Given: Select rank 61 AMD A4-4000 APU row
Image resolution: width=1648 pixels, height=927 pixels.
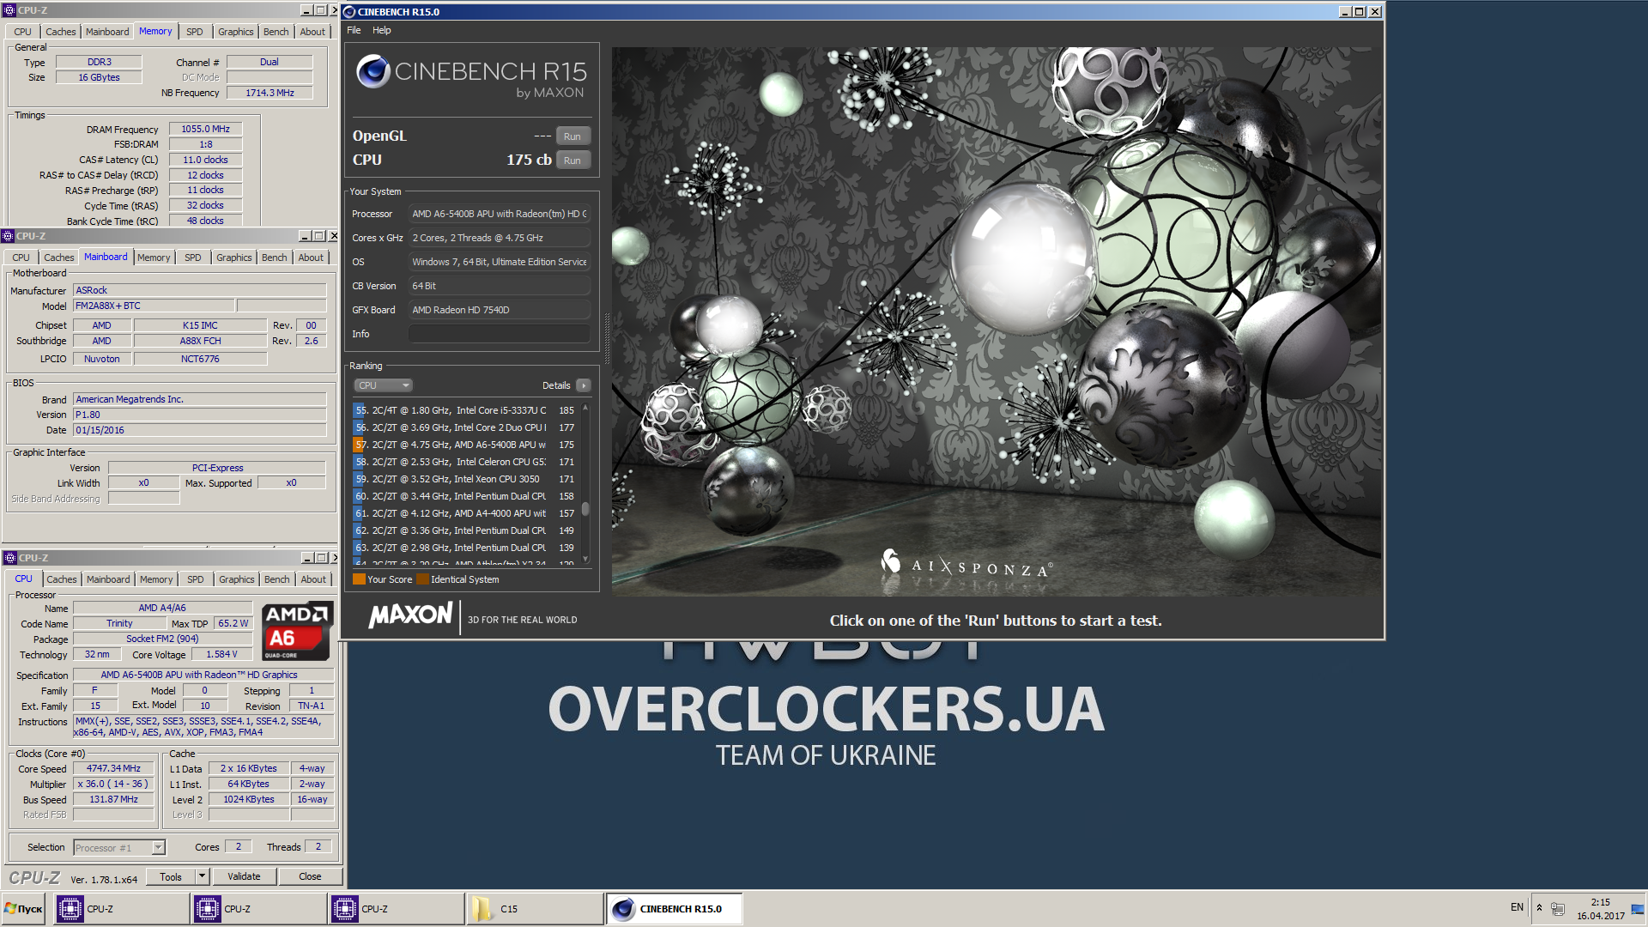Looking at the screenshot, I should 466,513.
